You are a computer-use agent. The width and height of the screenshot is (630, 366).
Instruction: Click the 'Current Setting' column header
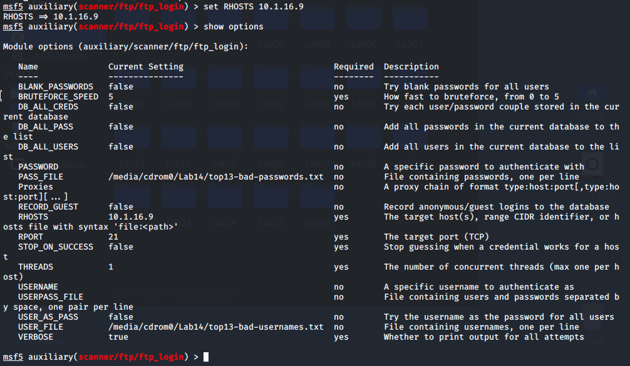pyautogui.click(x=146, y=66)
